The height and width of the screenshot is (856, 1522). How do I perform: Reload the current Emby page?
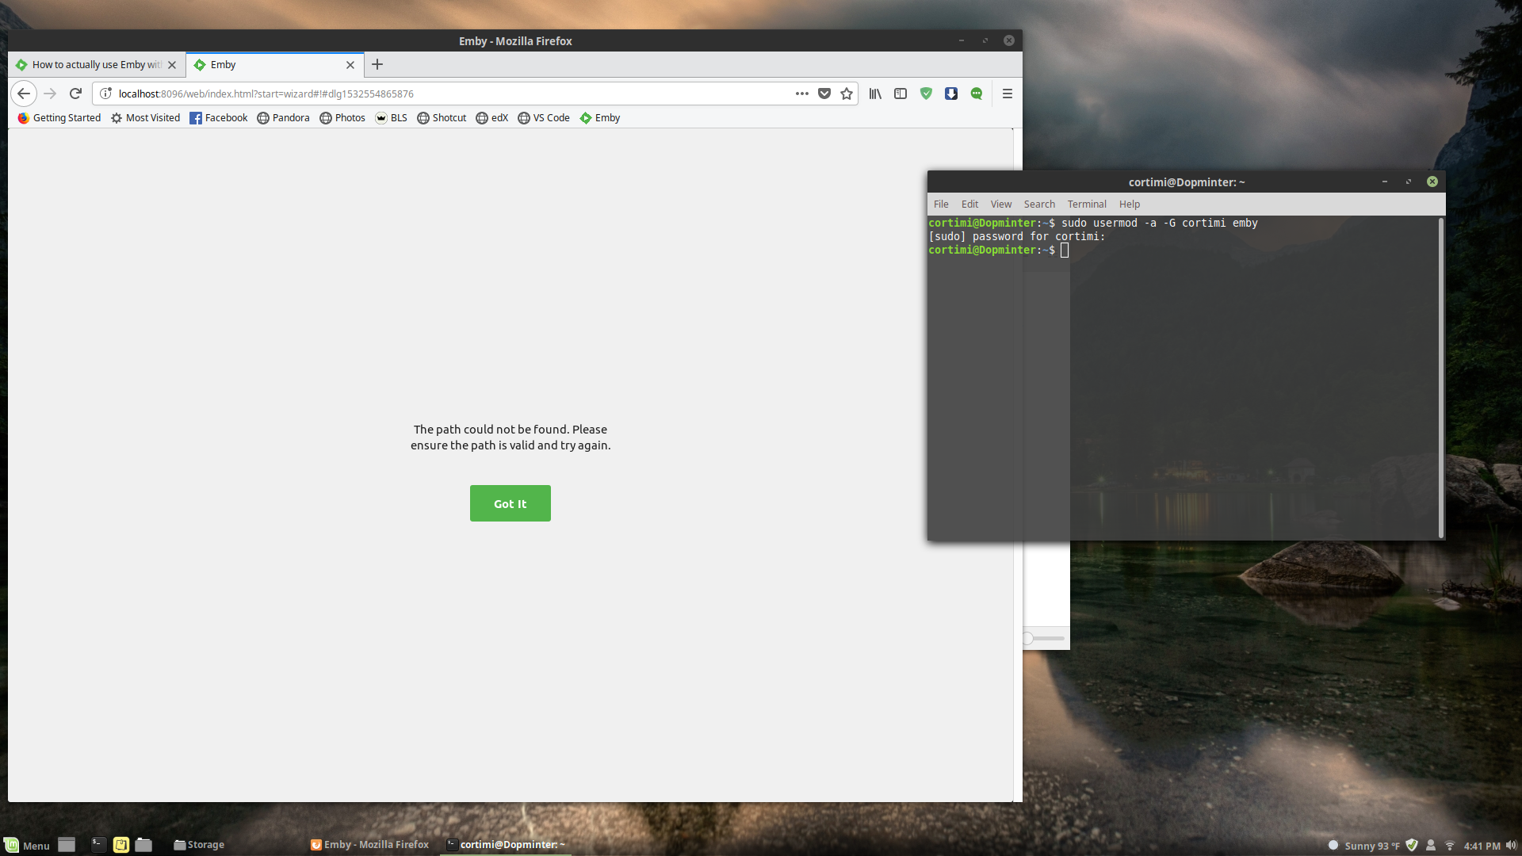(75, 94)
